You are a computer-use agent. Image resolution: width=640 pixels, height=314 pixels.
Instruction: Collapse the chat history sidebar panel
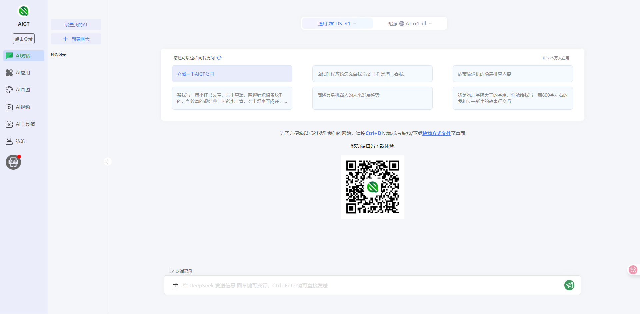point(107,162)
